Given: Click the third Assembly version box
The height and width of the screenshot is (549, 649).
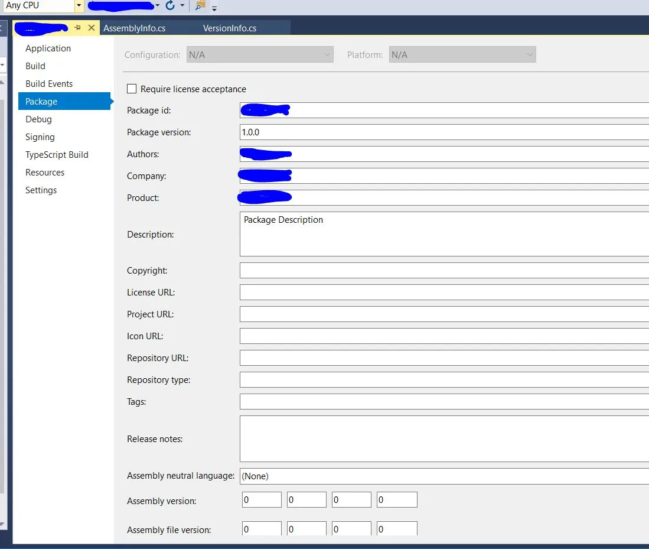Looking at the screenshot, I should point(351,500).
